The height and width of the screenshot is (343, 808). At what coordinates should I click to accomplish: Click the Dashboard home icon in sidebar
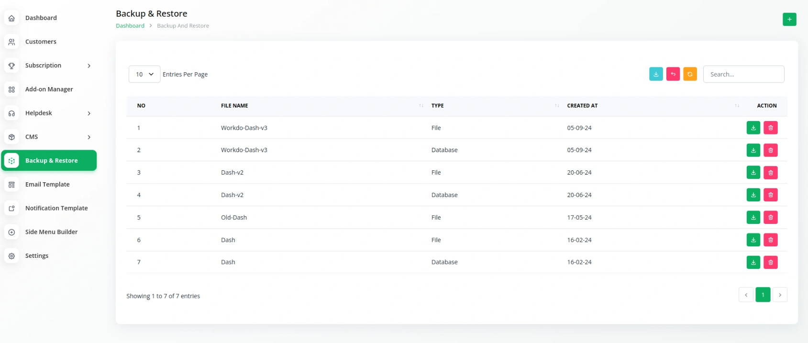point(11,18)
